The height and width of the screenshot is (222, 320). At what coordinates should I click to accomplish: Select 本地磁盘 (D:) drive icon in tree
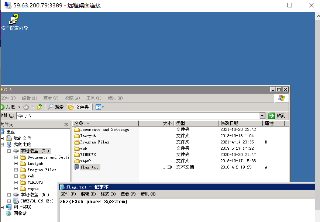click(x=16, y=195)
